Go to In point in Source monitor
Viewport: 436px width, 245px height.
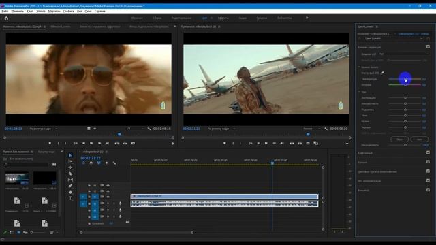click(76, 143)
